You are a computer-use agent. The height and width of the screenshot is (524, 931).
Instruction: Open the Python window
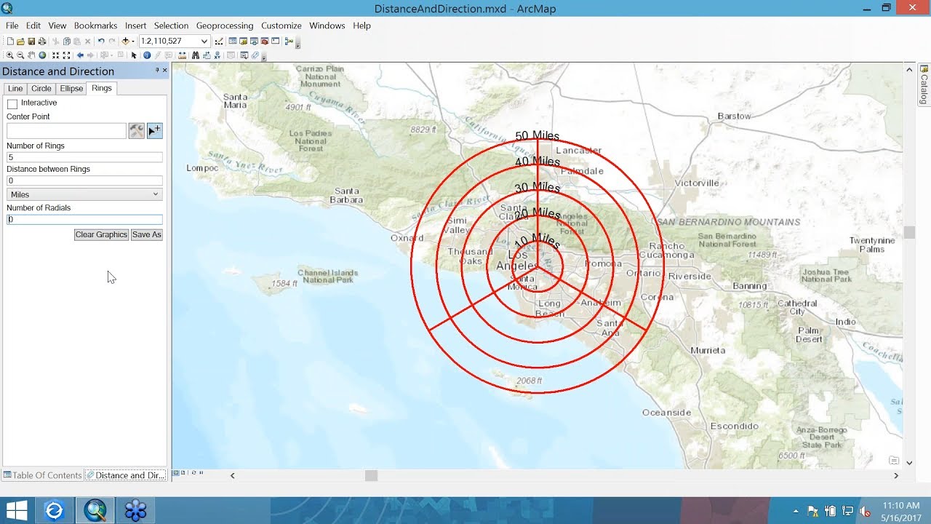276,41
